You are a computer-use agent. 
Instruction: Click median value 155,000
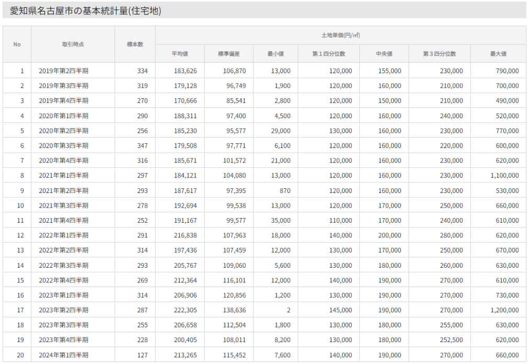click(390, 71)
